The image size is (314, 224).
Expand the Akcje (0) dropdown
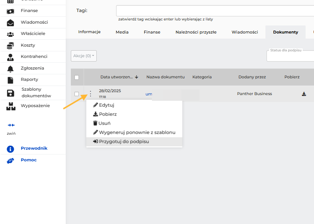click(84, 56)
